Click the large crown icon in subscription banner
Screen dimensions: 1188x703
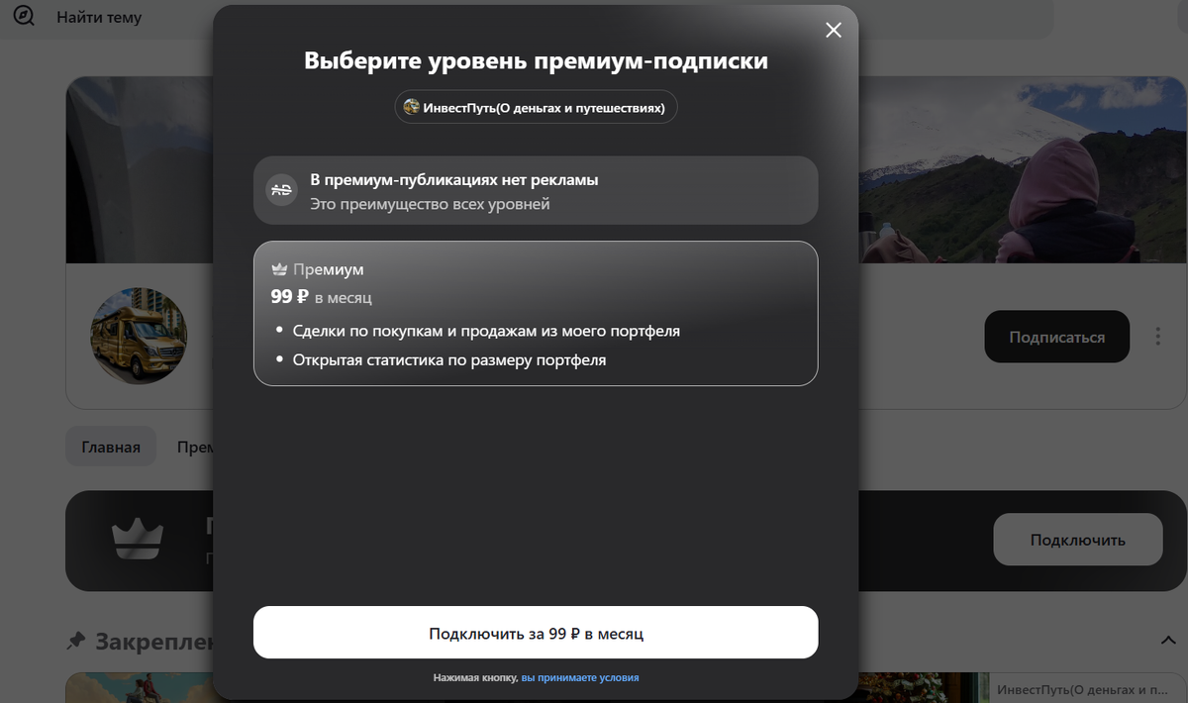click(139, 540)
